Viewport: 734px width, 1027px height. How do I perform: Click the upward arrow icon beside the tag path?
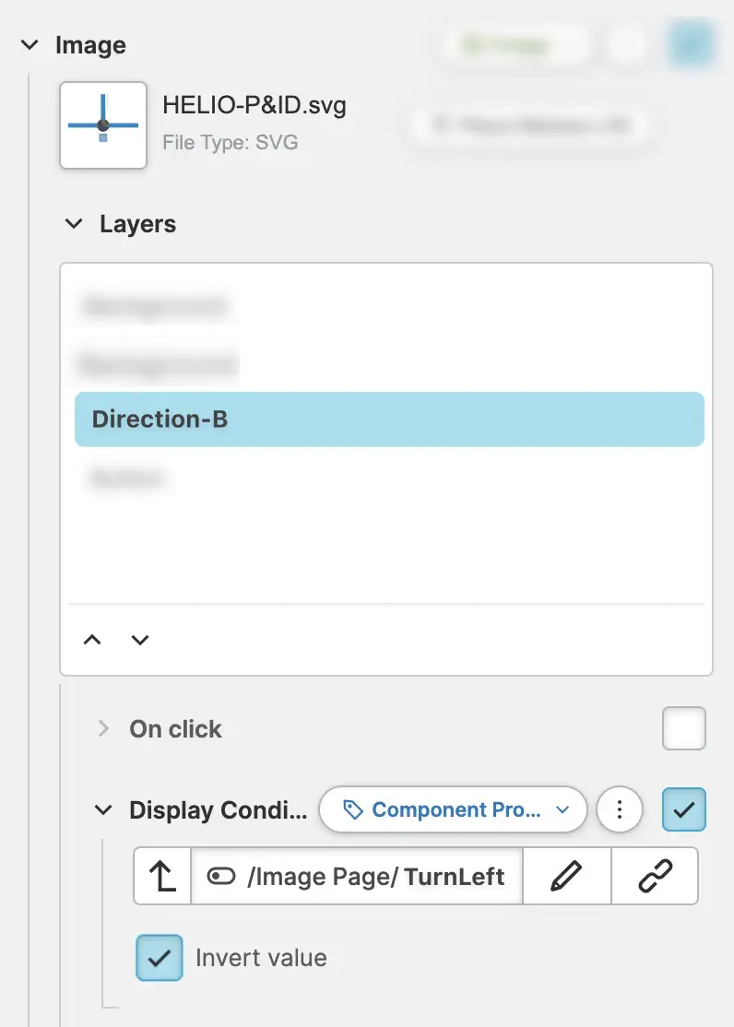(x=162, y=876)
